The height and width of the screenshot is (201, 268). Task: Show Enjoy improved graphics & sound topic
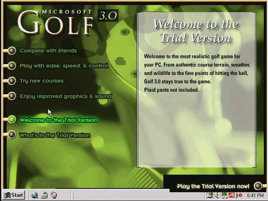coord(66,96)
